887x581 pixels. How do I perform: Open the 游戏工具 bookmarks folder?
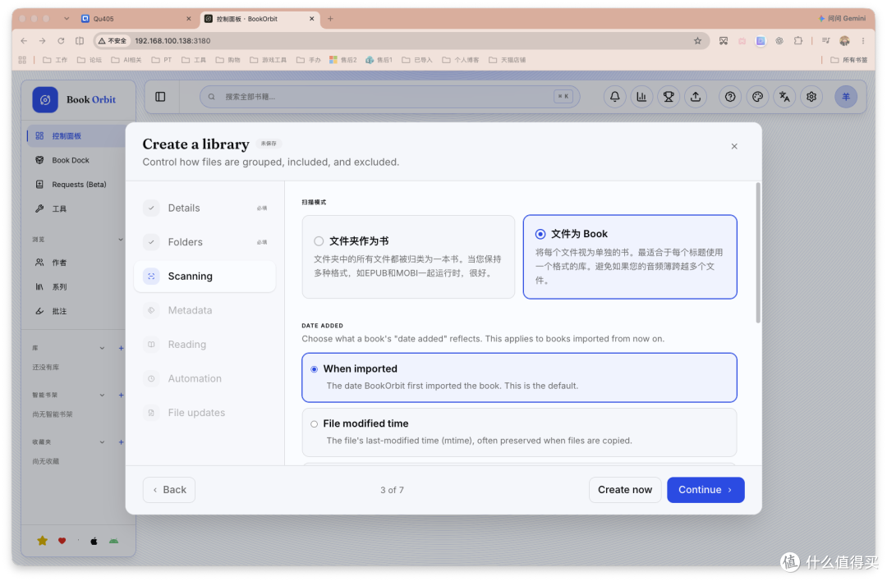coord(268,60)
